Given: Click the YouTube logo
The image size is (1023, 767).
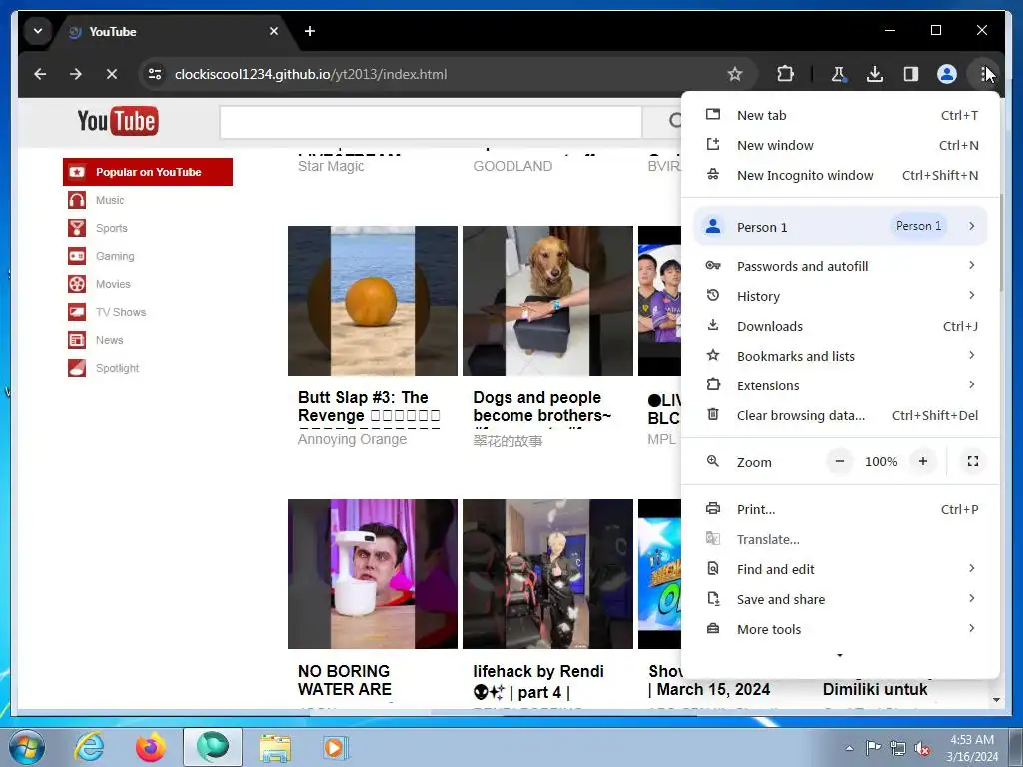Looking at the screenshot, I should pos(118,121).
